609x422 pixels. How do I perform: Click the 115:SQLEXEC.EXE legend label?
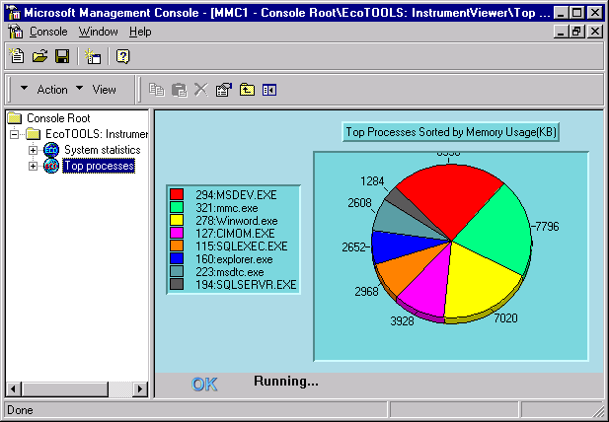pos(241,246)
